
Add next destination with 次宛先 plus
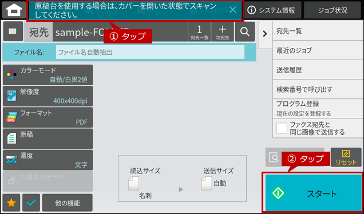pyautogui.click(x=223, y=31)
